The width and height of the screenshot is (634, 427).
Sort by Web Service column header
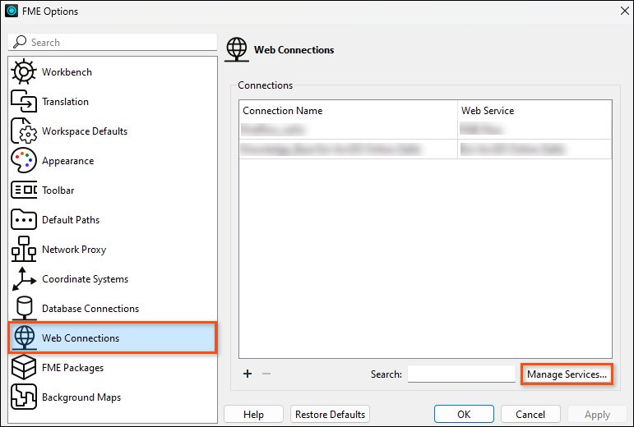coord(535,111)
